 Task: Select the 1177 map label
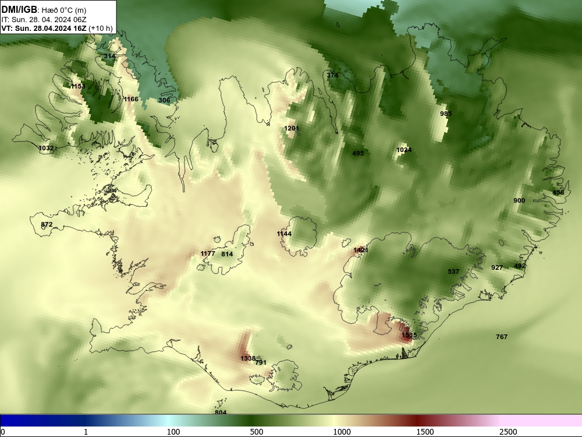coord(208,253)
